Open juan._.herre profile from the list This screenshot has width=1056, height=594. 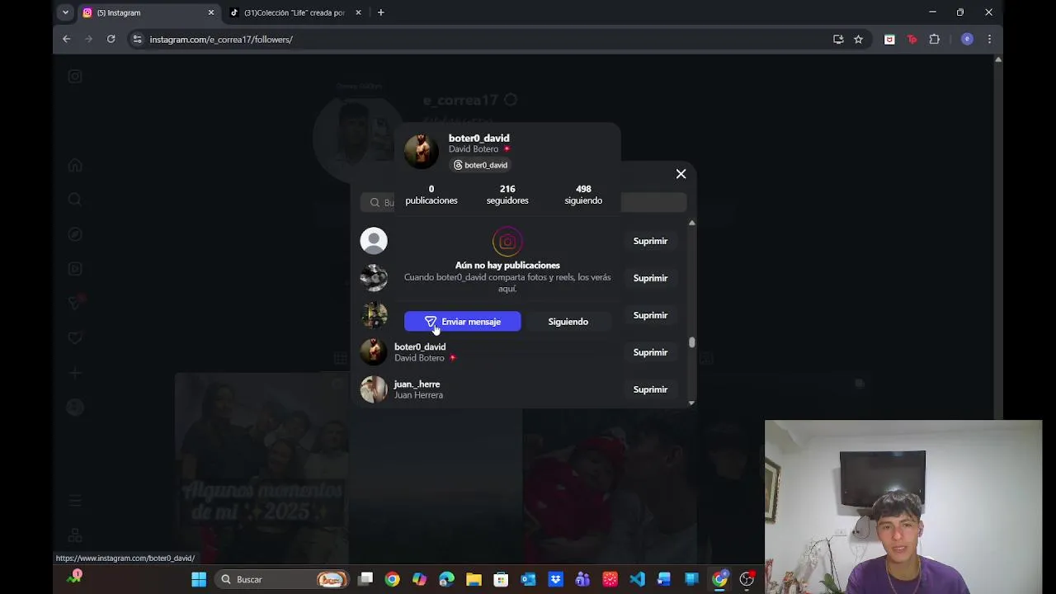pos(417,384)
